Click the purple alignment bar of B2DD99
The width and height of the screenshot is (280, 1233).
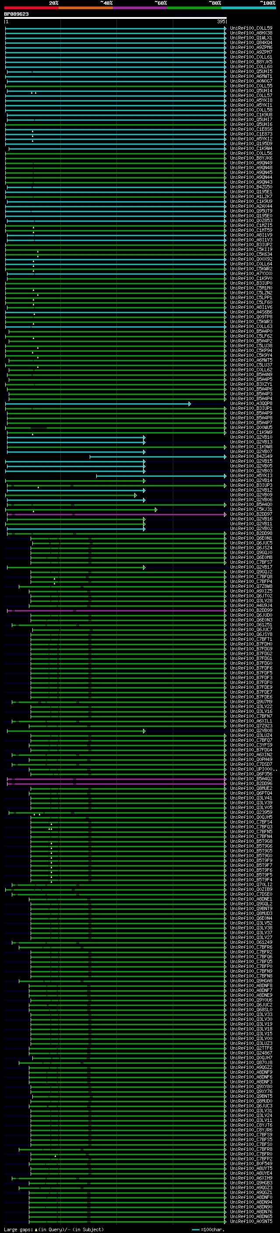click(116, 611)
